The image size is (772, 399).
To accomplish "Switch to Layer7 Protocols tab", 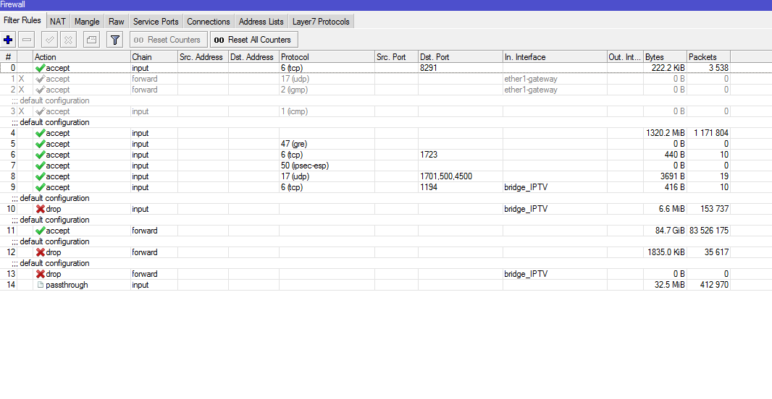I will point(321,22).
